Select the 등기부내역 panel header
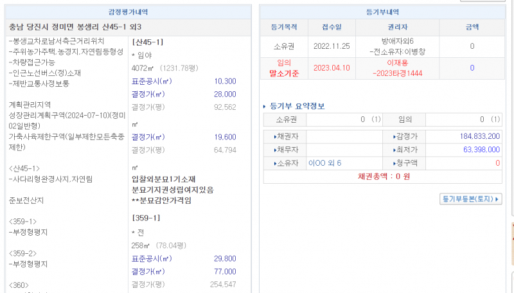Viewport: 514px width, 293px height. (382, 12)
